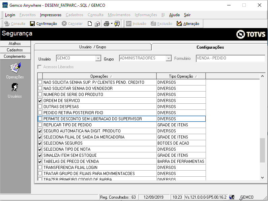Open the Usuários sidebar icon
Viewport: 268px width, 201px height.
coord(15,87)
